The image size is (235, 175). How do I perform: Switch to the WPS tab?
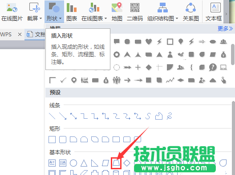point(6,35)
